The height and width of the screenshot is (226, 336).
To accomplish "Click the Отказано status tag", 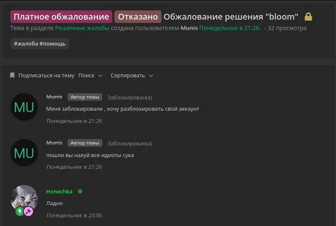I will (138, 17).
